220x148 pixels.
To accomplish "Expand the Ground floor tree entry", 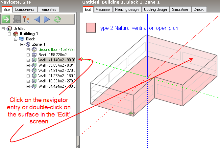I will click(28, 50).
